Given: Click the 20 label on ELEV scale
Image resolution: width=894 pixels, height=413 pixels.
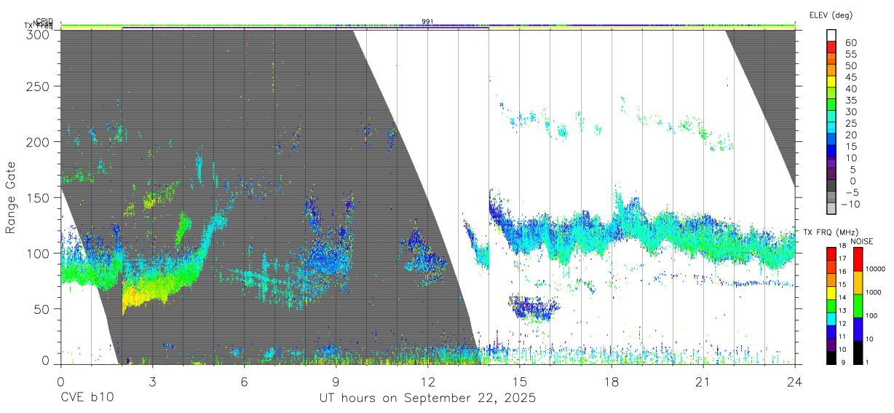Looking at the screenshot, I should 850,135.
